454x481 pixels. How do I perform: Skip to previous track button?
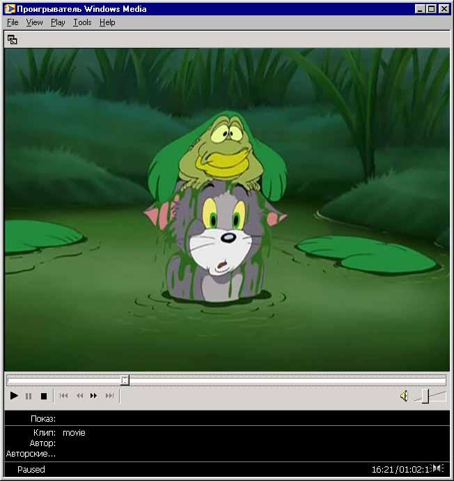(64, 396)
